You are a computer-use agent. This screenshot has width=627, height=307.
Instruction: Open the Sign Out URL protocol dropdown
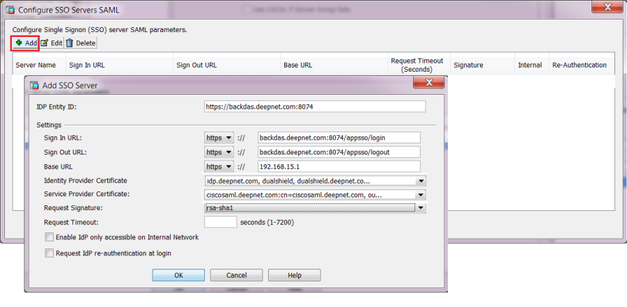click(x=219, y=152)
